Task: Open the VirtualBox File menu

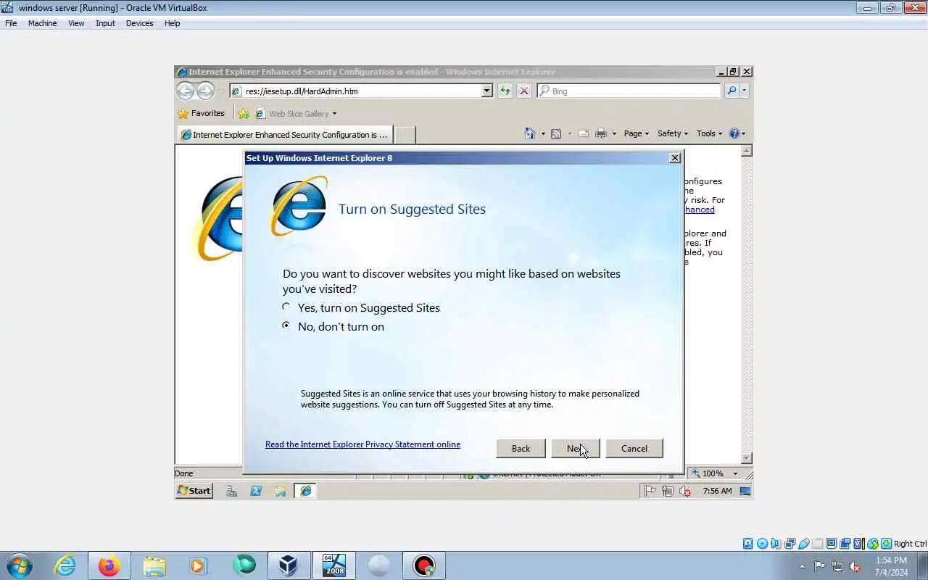Action: tap(11, 23)
